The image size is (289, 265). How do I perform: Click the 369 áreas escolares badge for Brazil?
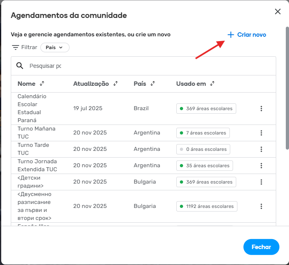(x=206, y=109)
